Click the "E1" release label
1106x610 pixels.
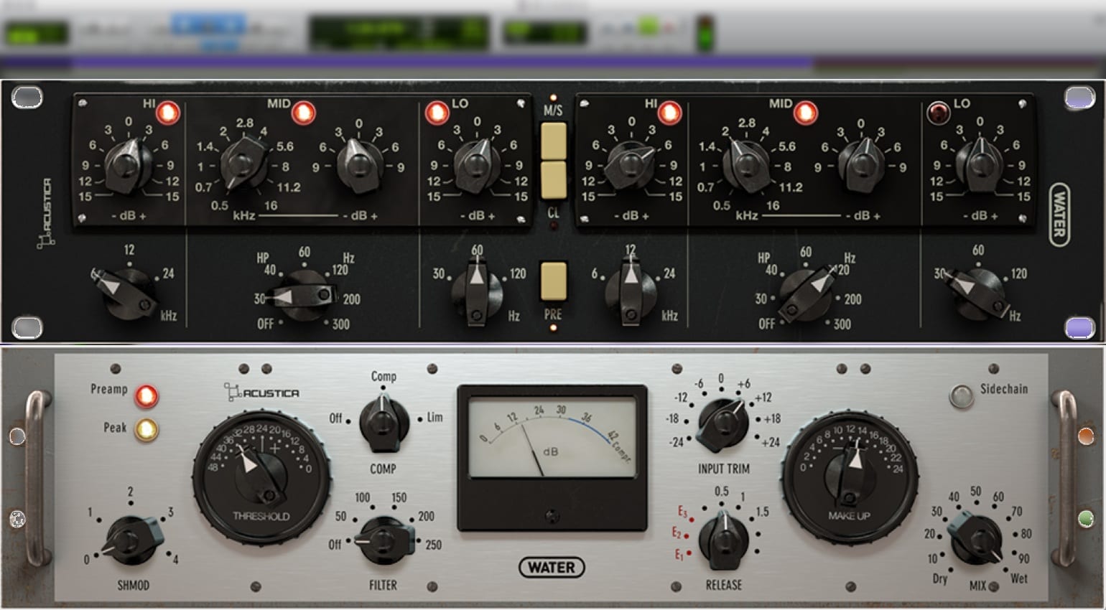(x=679, y=555)
